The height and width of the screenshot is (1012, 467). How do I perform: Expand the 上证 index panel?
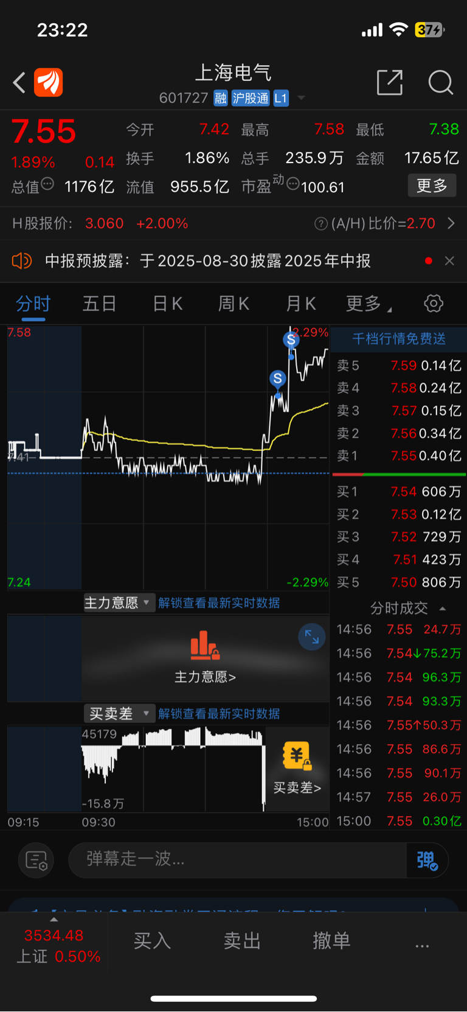click(54, 920)
